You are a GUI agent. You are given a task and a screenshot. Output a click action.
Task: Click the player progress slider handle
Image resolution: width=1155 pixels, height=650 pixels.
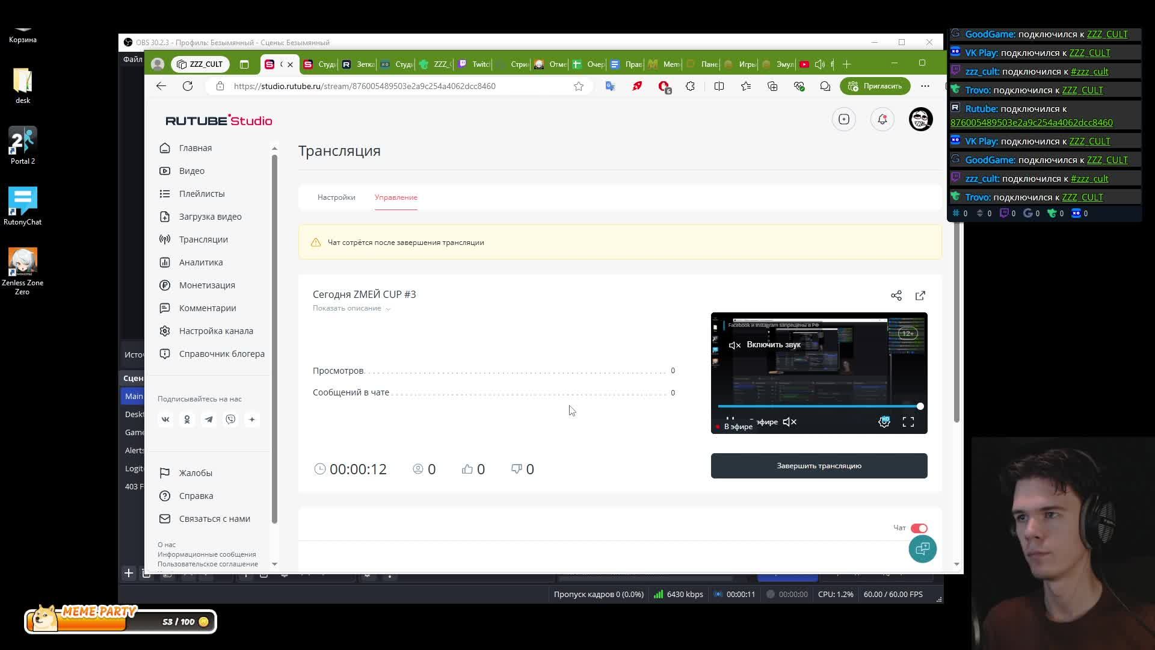click(920, 407)
